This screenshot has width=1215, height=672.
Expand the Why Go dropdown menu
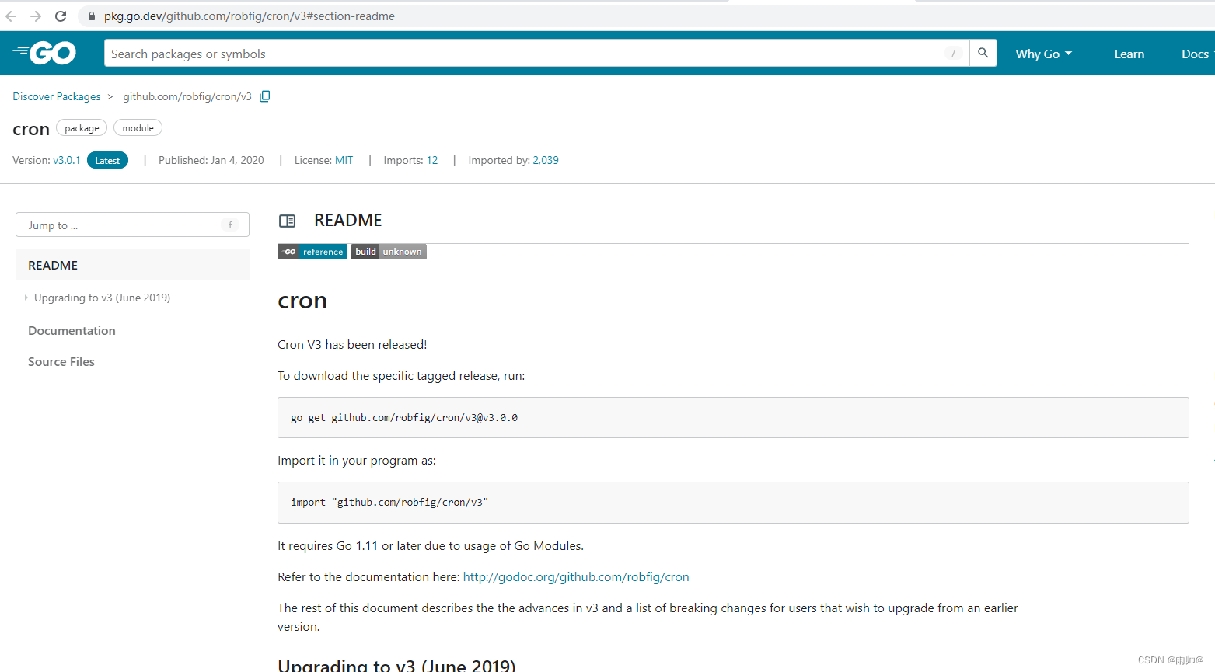point(1044,54)
